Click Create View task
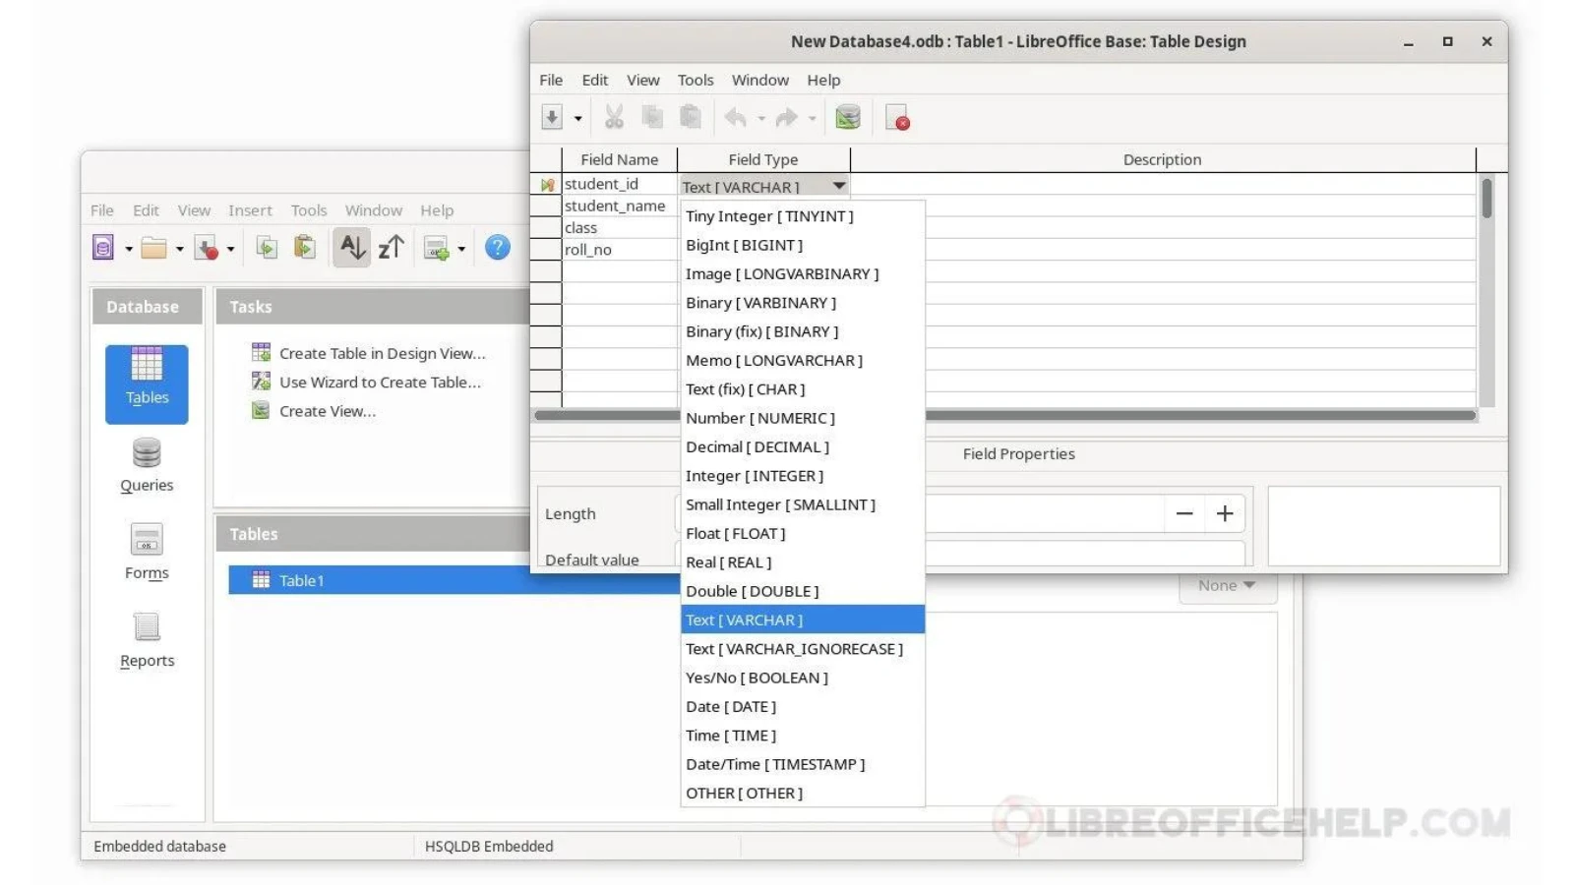Viewport: 1574px width, 885px height. point(314,411)
